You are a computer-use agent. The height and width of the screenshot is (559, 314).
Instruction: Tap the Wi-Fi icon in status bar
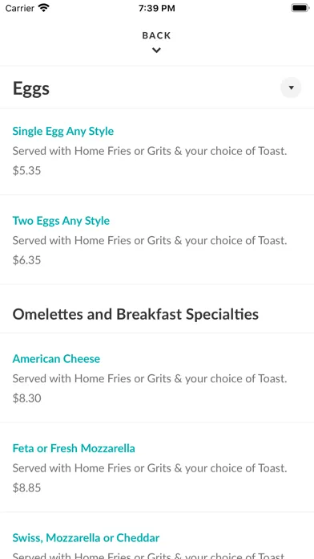44,8
